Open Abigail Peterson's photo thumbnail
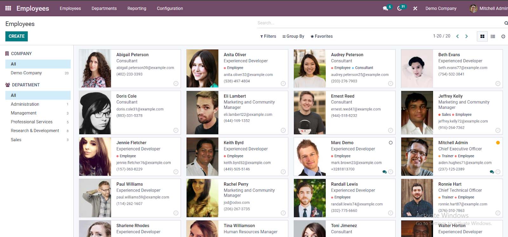 (x=95, y=69)
